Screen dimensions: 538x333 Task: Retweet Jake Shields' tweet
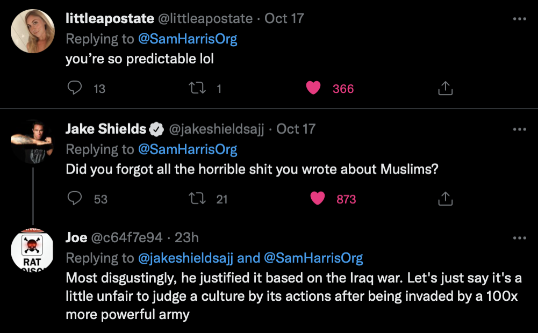(198, 199)
